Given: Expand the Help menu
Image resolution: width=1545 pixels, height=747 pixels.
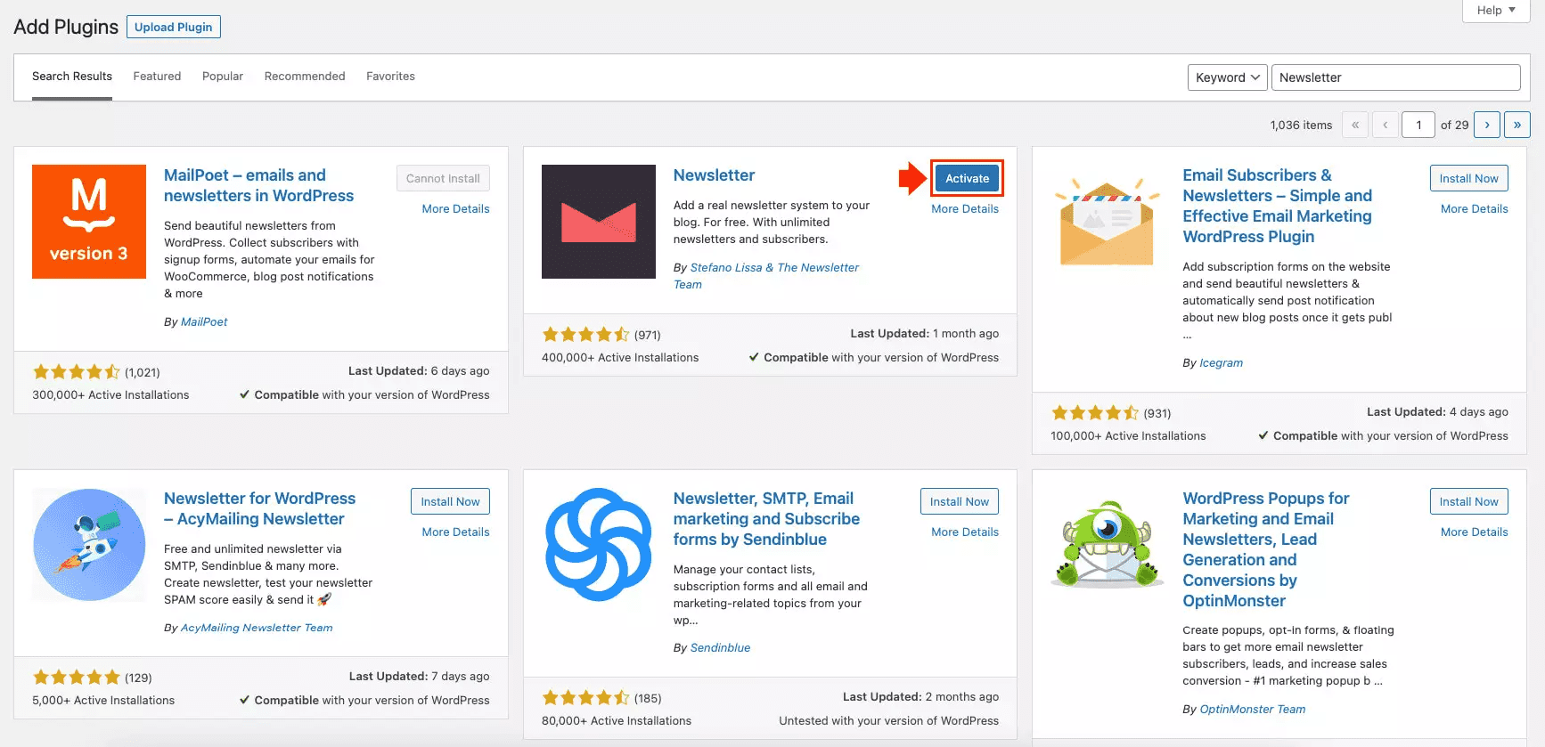Looking at the screenshot, I should (x=1496, y=11).
